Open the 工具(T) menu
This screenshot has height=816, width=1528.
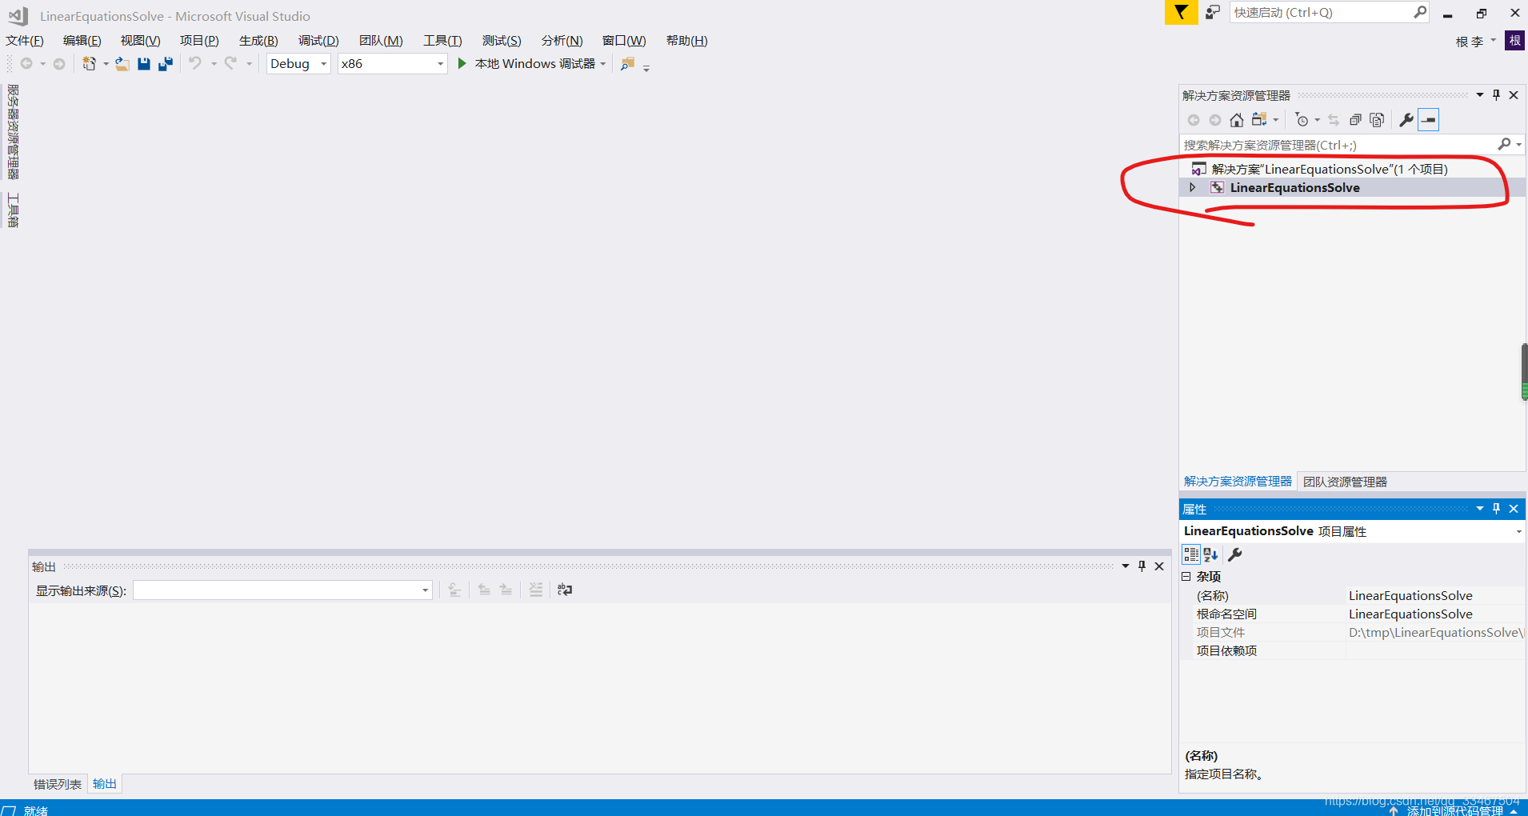click(442, 41)
